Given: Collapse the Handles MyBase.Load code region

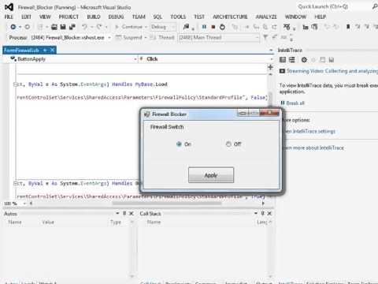Looking at the screenshot, I should [15, 84].
